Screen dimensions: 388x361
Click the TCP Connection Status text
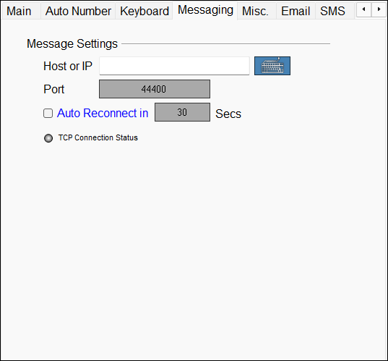(x=98, y=137)
